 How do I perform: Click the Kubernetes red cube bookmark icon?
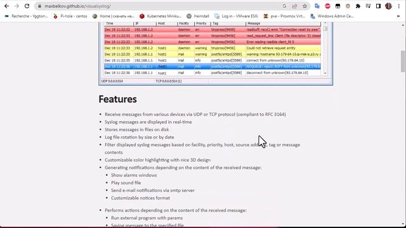pos(142,16)
